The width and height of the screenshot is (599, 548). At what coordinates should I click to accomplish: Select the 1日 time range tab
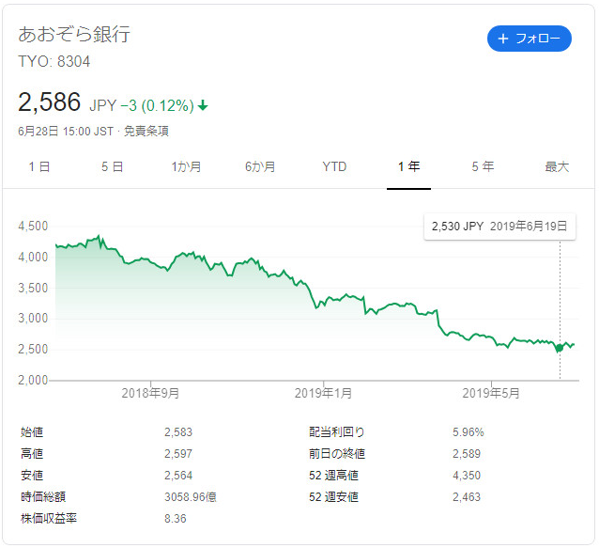[39, 166]
